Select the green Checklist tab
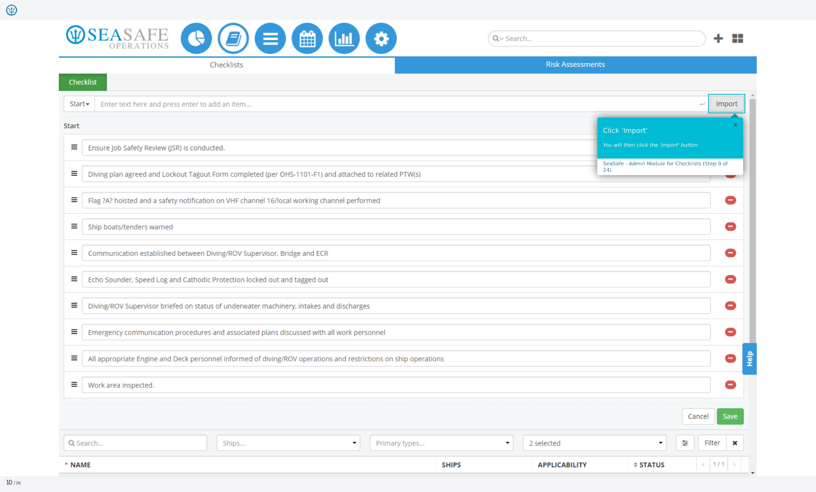Screen dimensions: 816x492 (83, 82)
